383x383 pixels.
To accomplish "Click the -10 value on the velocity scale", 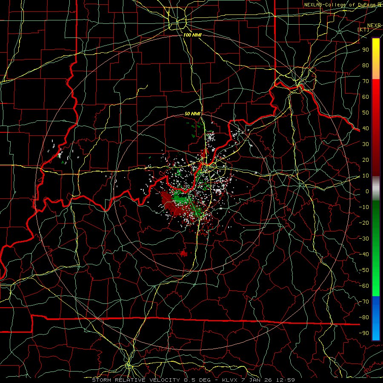I will 364,207.
